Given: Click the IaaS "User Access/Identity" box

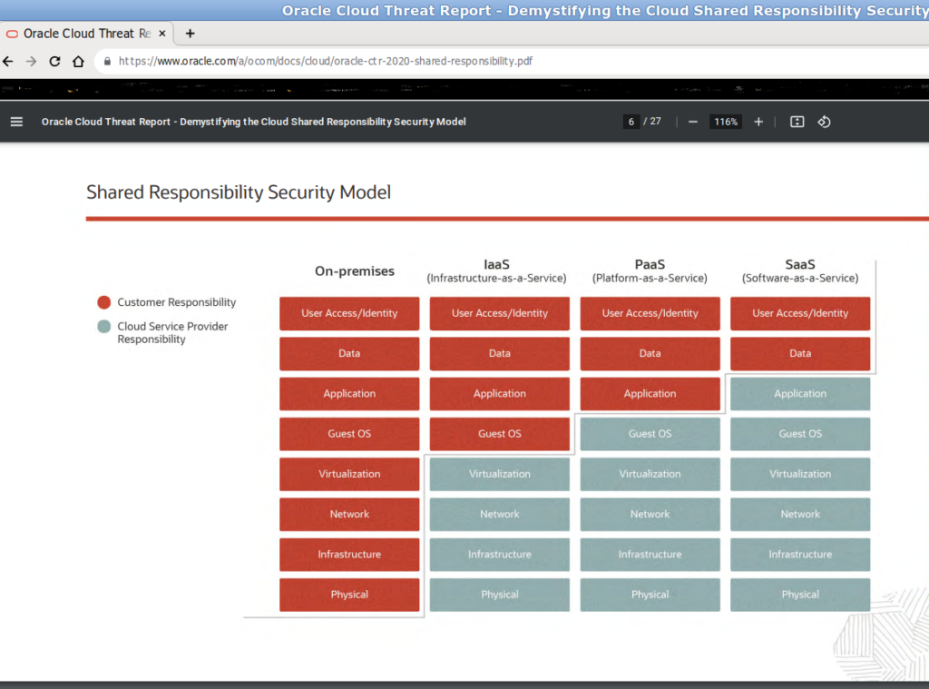Looking at the screenshot, I should tap(500, 313).
